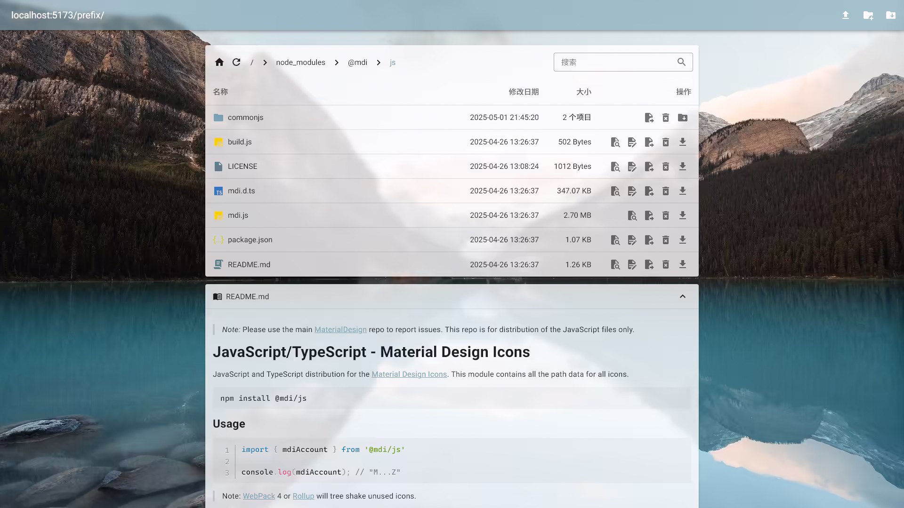Viewport: 904px width, 508px height.
Task: Collapse the README.md preview panel
Action: 683,296
